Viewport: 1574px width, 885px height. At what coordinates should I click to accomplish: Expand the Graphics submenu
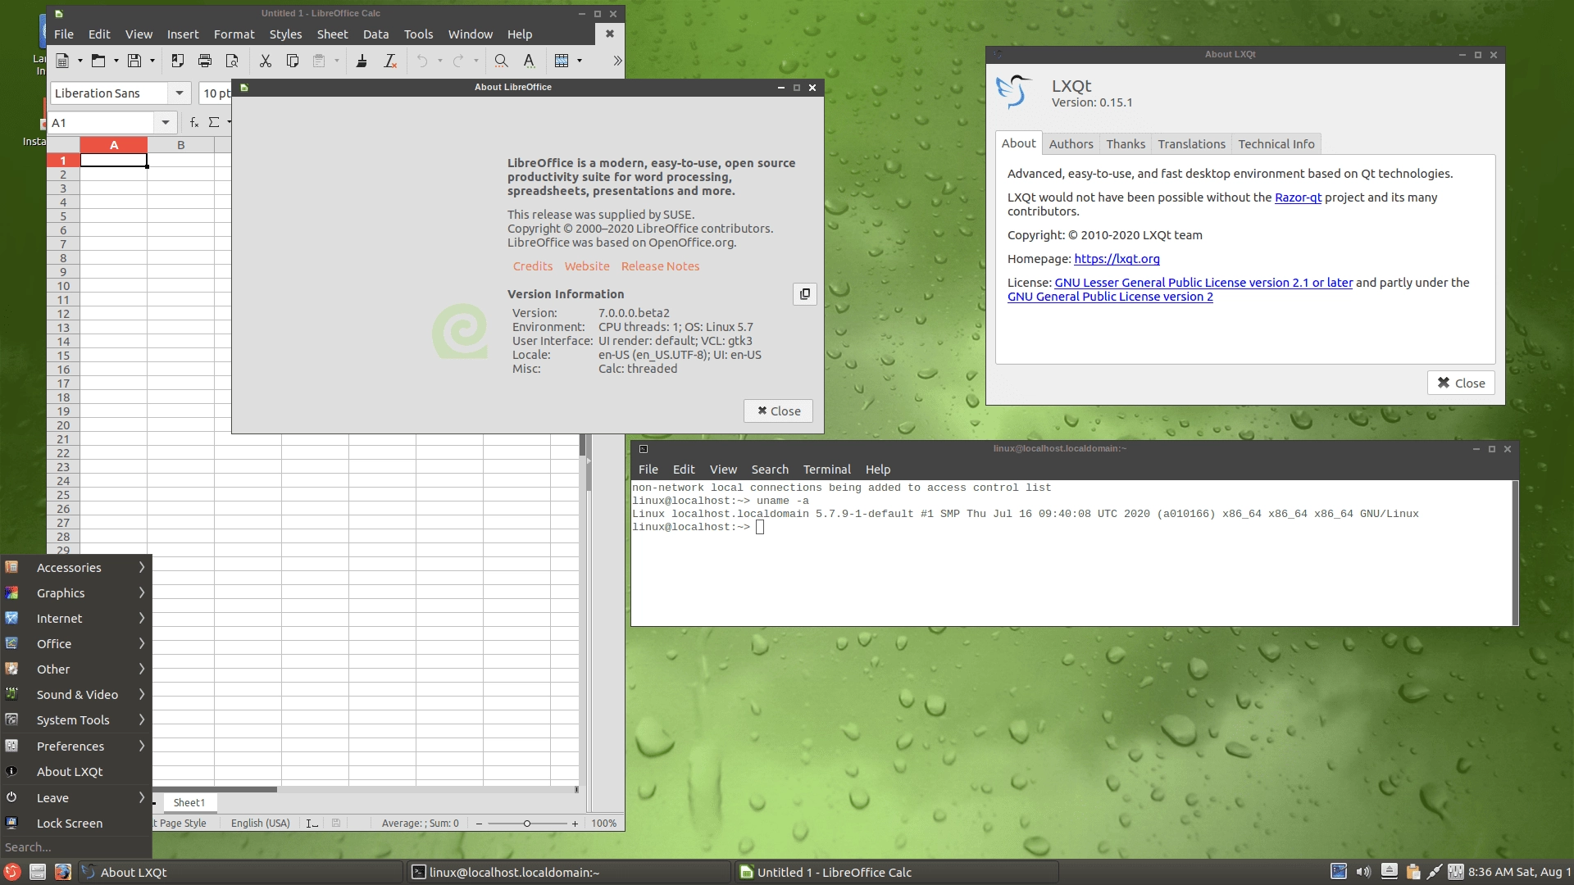click(x=76, y=593)
